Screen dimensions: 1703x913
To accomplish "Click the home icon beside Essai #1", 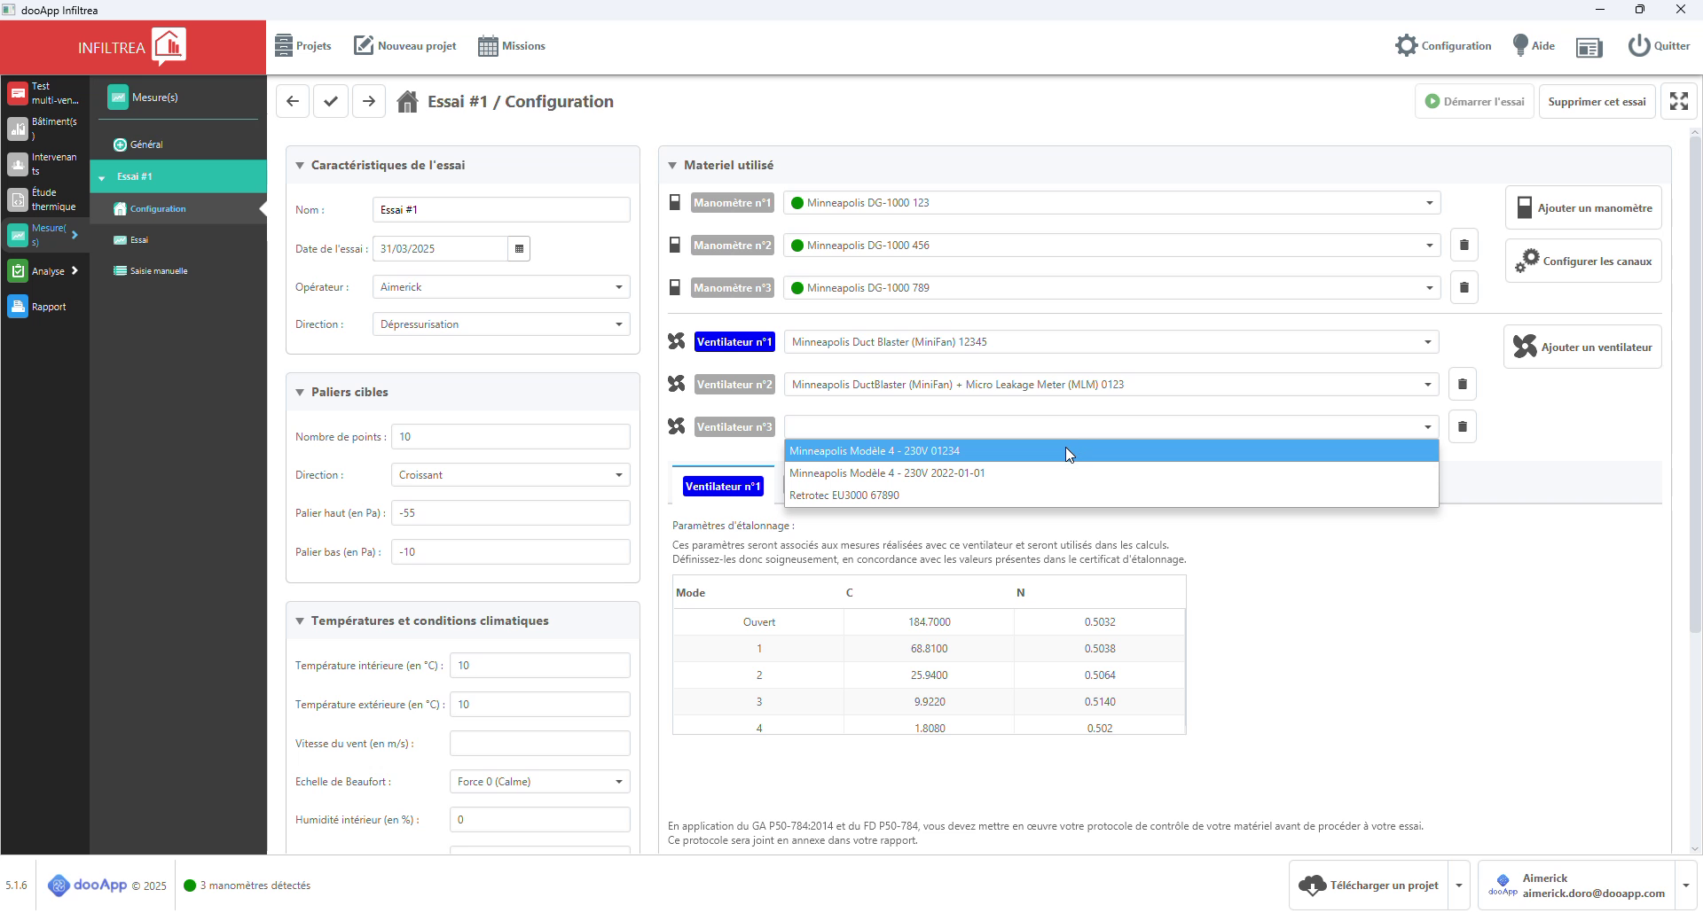I will point(407,101).
